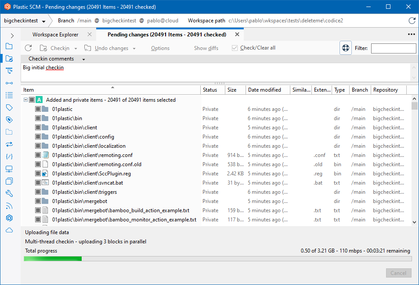Click the Labels tag icon in the sidebar
The image size is (419, 285).
10,107
